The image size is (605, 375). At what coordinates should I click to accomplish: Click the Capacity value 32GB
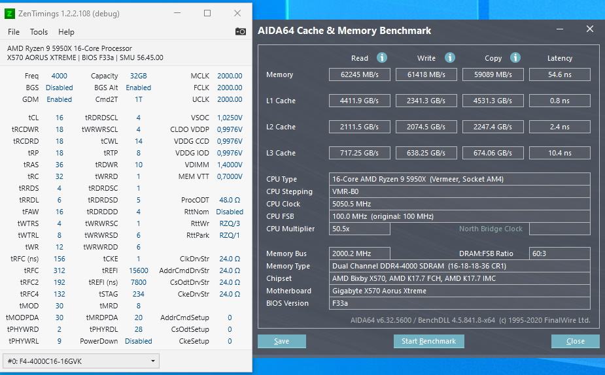[x=138, y=76]
